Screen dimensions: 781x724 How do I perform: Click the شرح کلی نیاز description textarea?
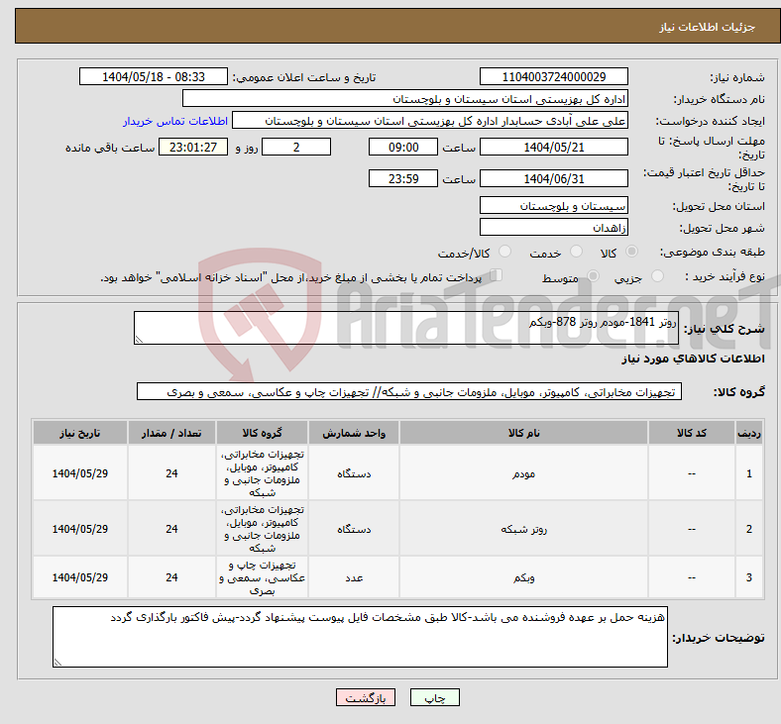point(406,328)
